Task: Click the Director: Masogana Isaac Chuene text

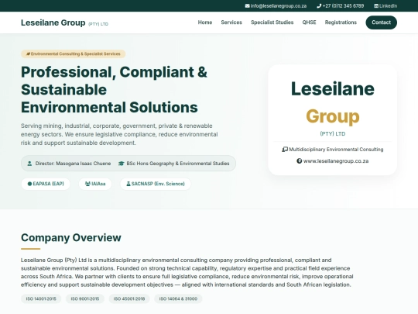Action: (x=73, y=164)
